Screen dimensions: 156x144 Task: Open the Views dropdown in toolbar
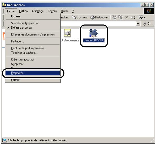(142, 18)
